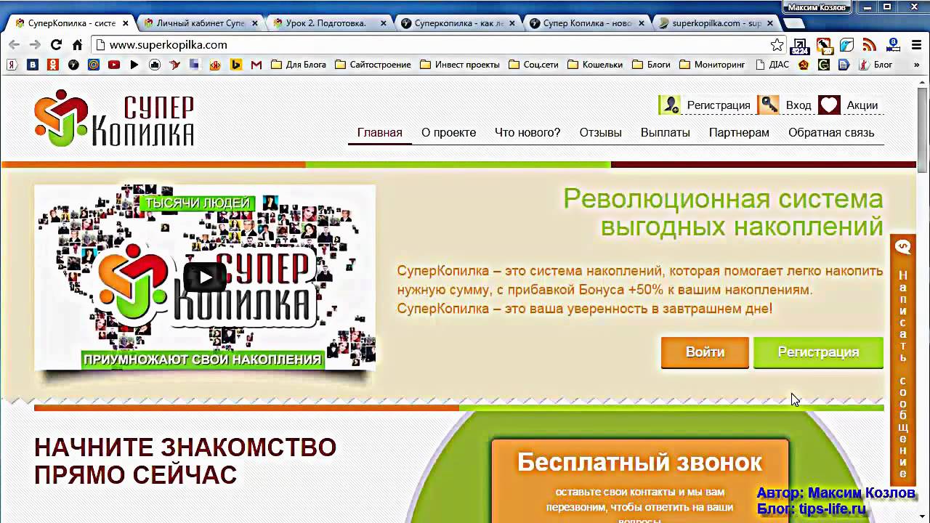Image resolution: width=930 pixels, height=523 pixels.
Task: Switch to the Супер Копилка - ново tab
Action: (x=587, y=23)
